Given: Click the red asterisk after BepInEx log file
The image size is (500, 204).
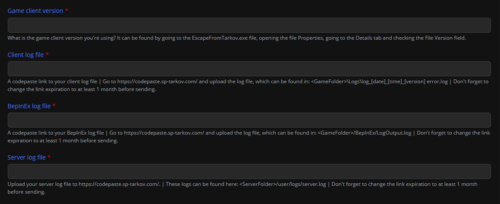Looking at the screenshot, I should click(54, 106).
